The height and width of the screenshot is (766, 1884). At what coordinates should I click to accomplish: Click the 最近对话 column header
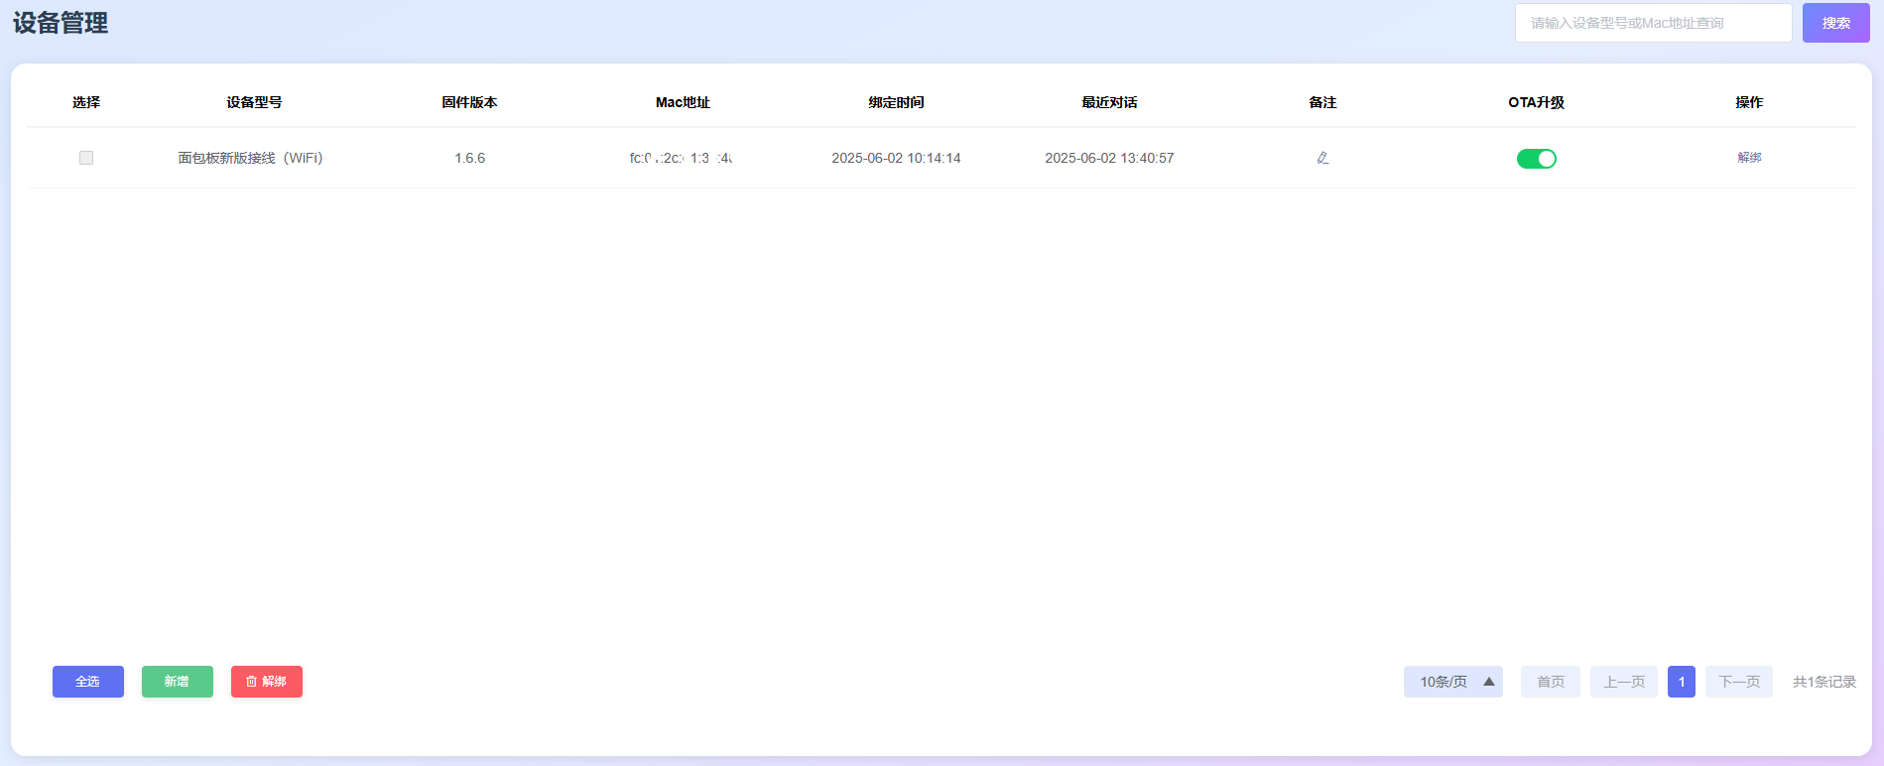(1109, 102)
